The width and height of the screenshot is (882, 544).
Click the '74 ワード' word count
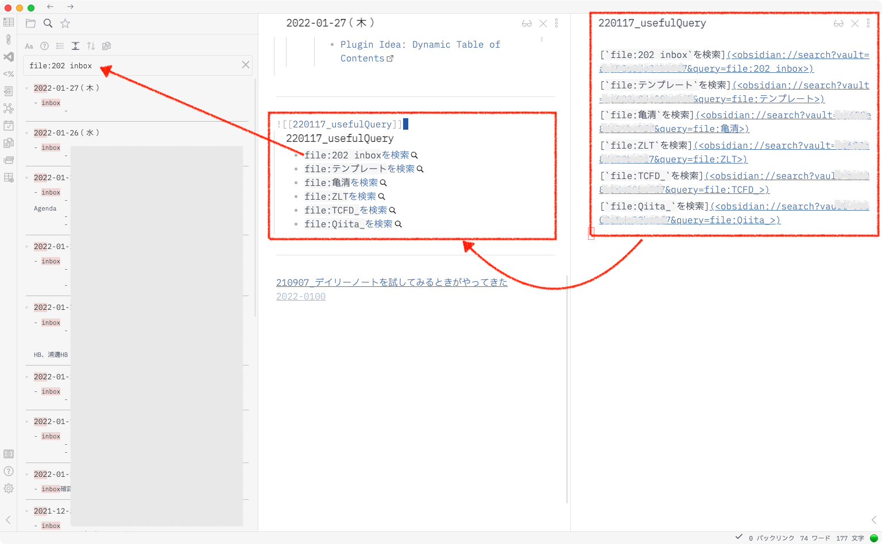815,538
